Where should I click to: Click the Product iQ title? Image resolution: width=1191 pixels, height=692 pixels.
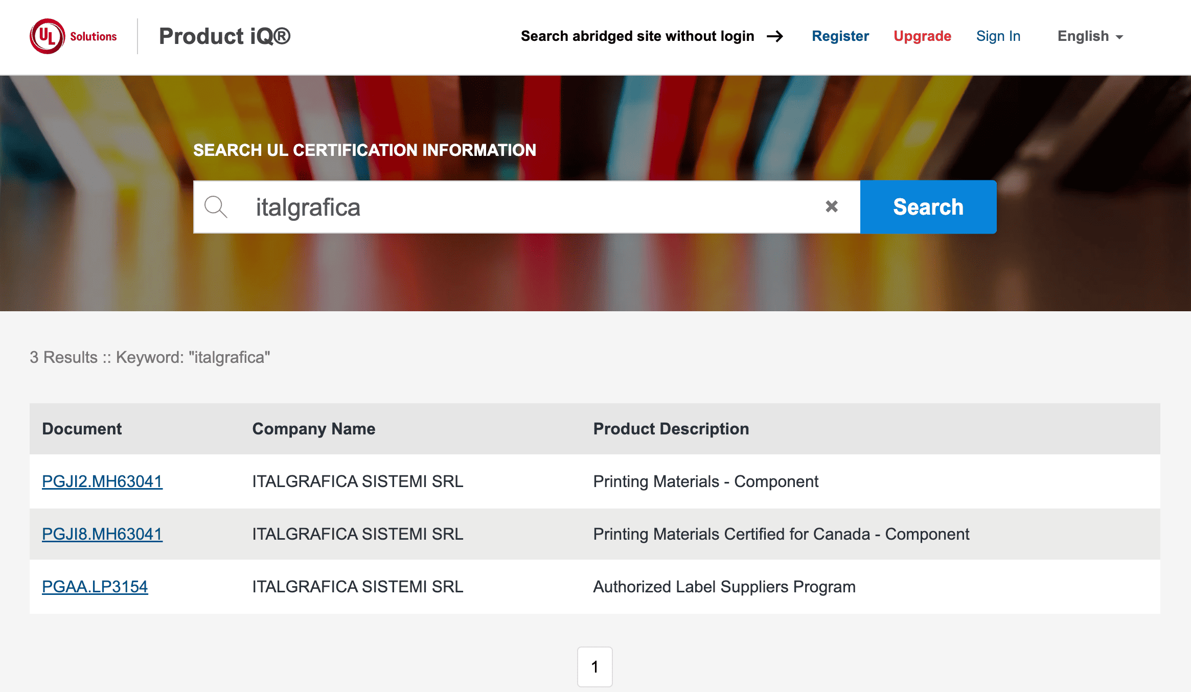(224, 36)
